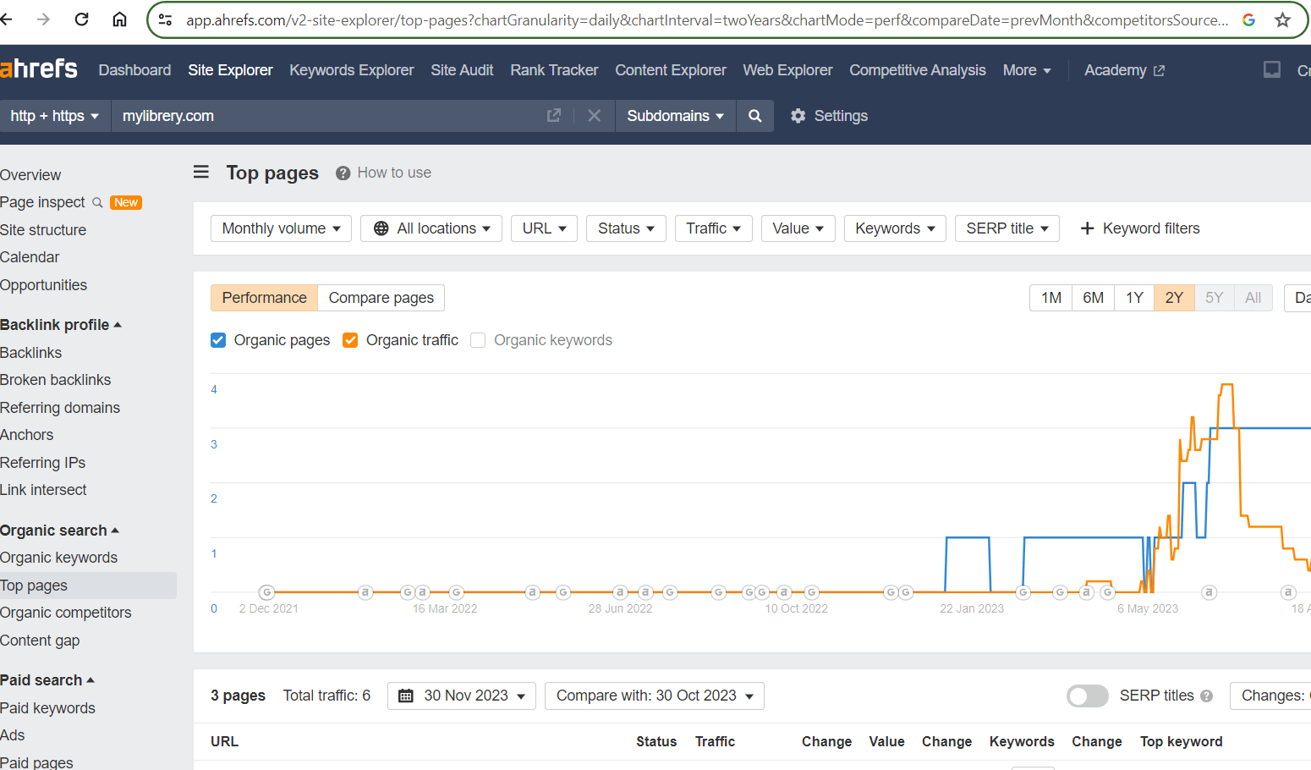Image resolution: width=1311 pixels, height=770 pixels.
Task: Open Referring domains report
Action: (60, 408)
